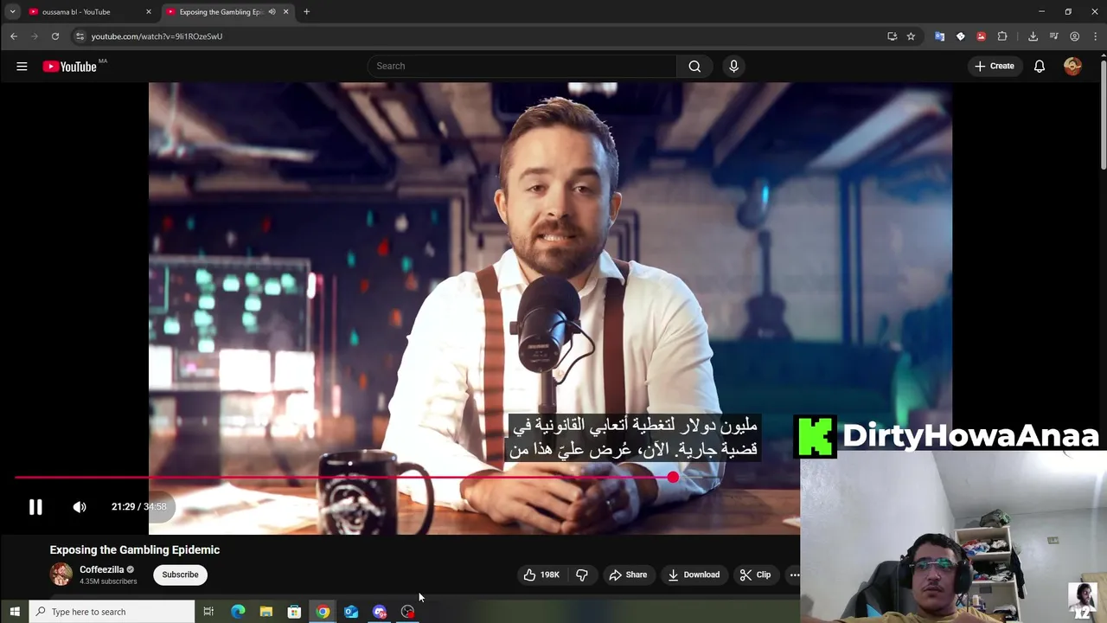The image size is (1107, 623).
Task: Open Outlook from taskbar
Action: click(x=351, y=612)
